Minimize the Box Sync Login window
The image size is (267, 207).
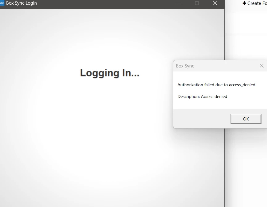point(179,3)
